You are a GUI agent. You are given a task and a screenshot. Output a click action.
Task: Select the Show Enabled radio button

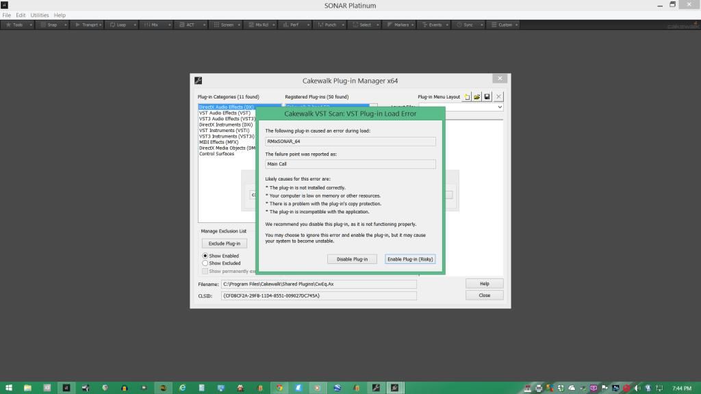click(x=205, y=256)
